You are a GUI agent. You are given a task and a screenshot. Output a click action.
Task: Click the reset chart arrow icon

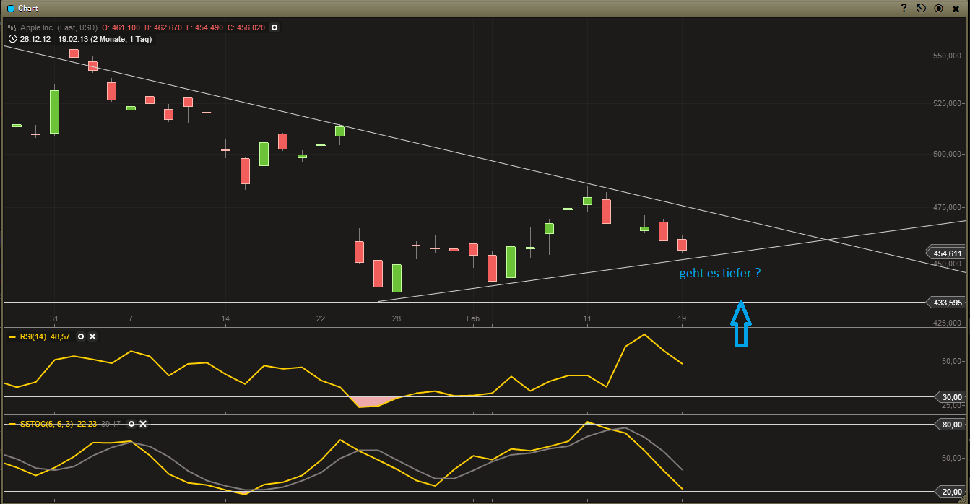pos(921,8)
